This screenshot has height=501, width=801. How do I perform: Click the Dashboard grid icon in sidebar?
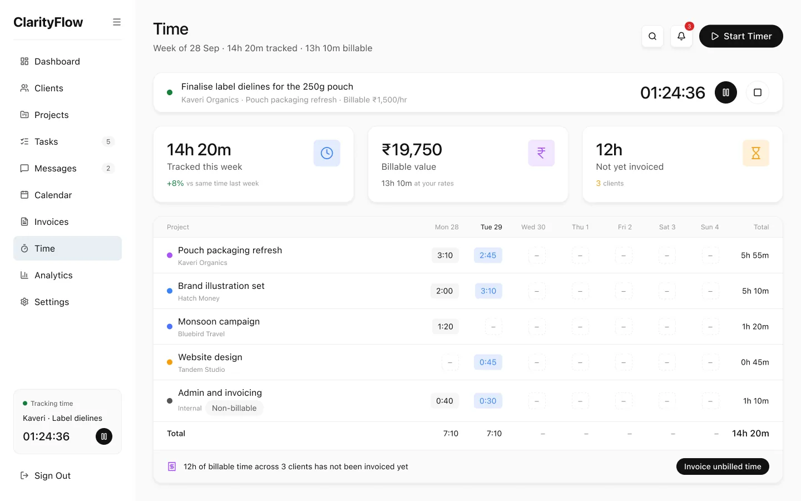[24, 61]
